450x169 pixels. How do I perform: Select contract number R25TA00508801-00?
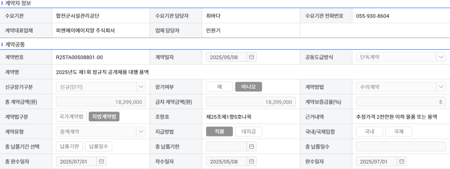tap(80, 57)
